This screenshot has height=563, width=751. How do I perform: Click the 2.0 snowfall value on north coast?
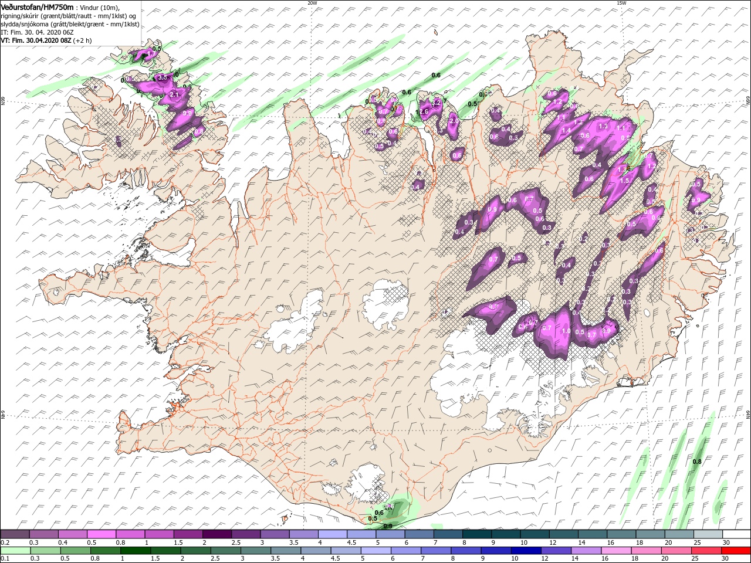[454, 121]
